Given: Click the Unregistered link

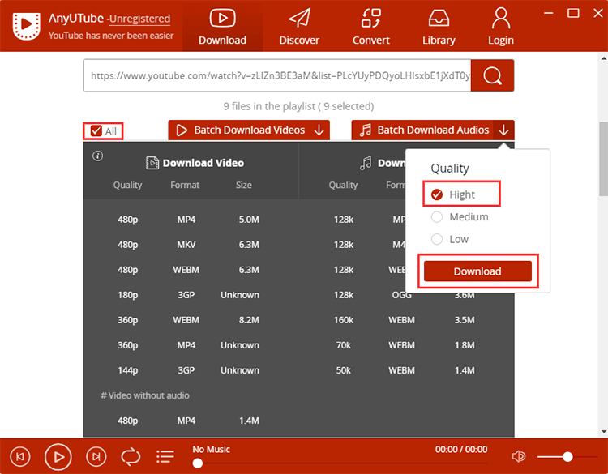Looking at the screenshot, I should [139, 19].
